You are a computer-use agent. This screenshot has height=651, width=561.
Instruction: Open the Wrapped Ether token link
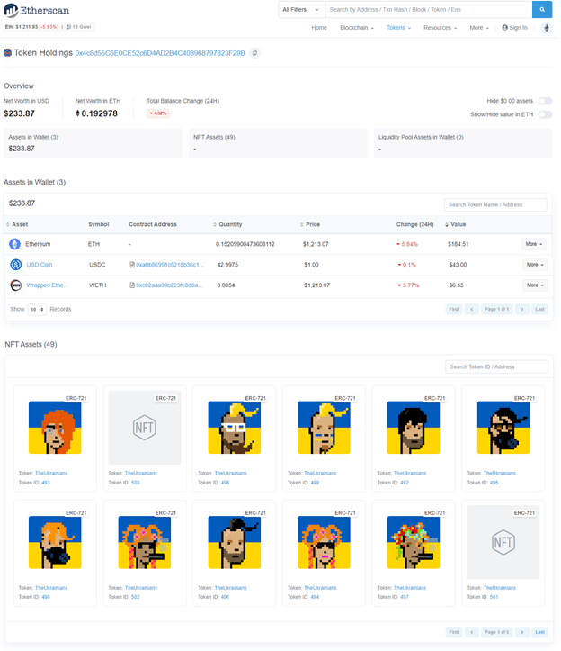point(48,286)
